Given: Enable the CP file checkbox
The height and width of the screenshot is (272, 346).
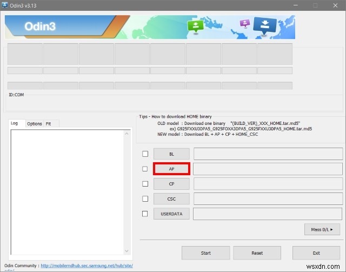Looking at the screenshot, I should click(x=145, y=184).
